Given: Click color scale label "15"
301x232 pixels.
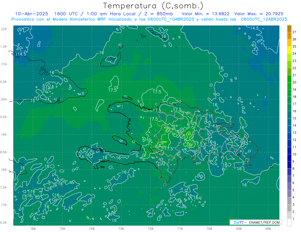Looking at the screenshot, I should 294,118.
